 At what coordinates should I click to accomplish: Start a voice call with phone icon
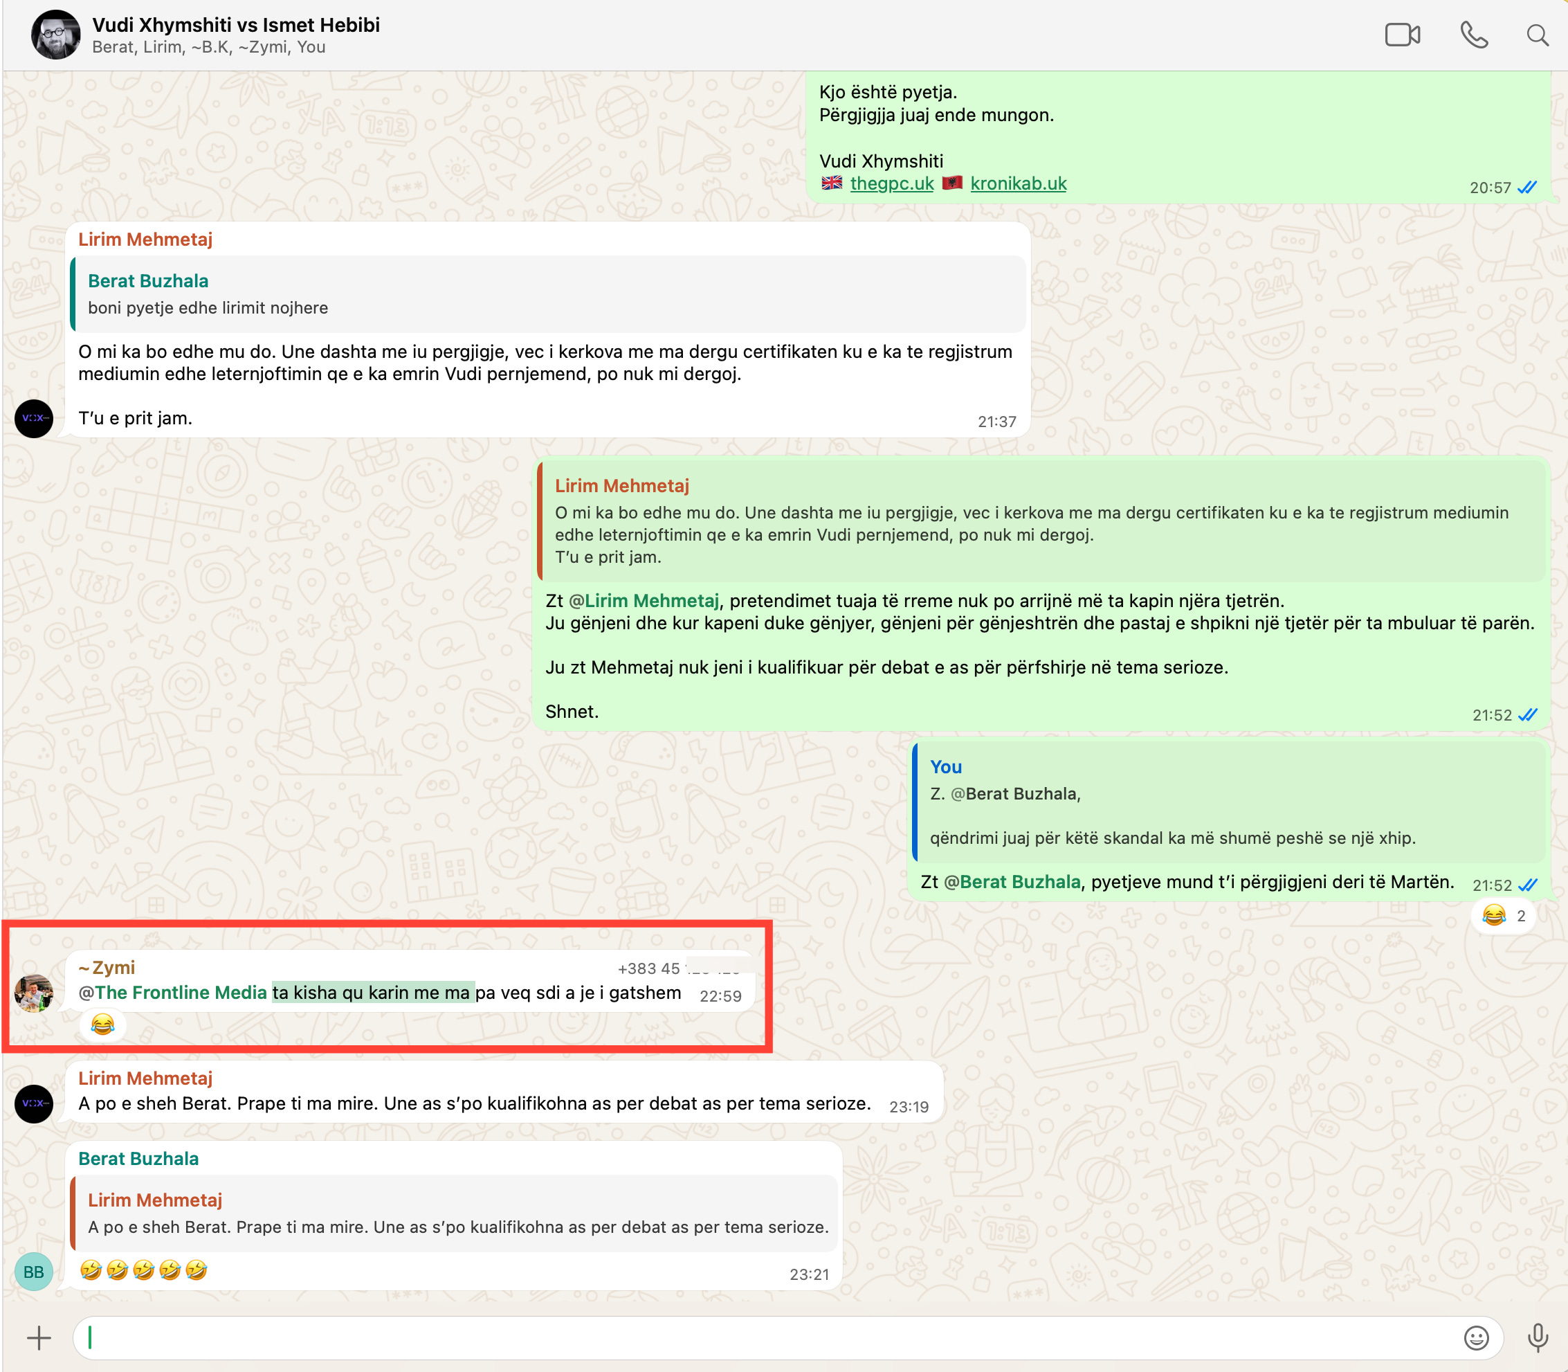click(x=1473, y=35)
